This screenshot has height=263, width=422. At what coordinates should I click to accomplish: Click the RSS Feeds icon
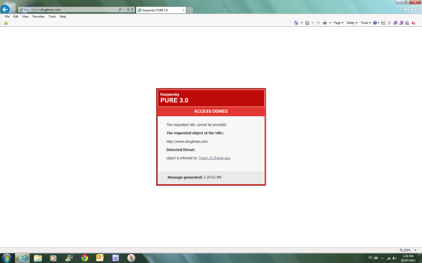tap(307, 23)
